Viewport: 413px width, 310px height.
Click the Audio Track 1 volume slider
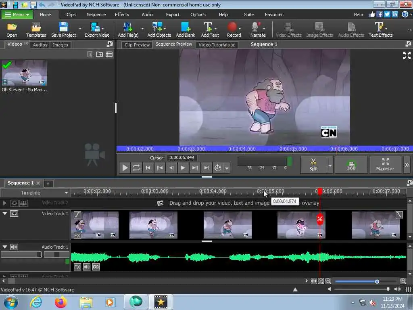tap(21, 254)
